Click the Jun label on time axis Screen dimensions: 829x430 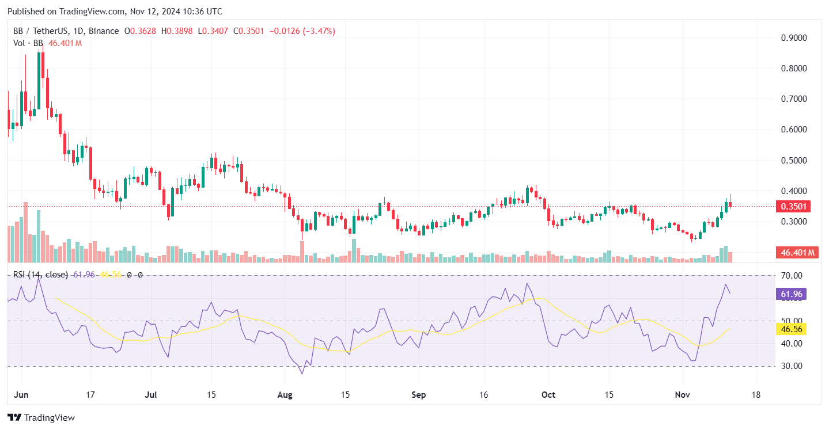click(21, 395)
